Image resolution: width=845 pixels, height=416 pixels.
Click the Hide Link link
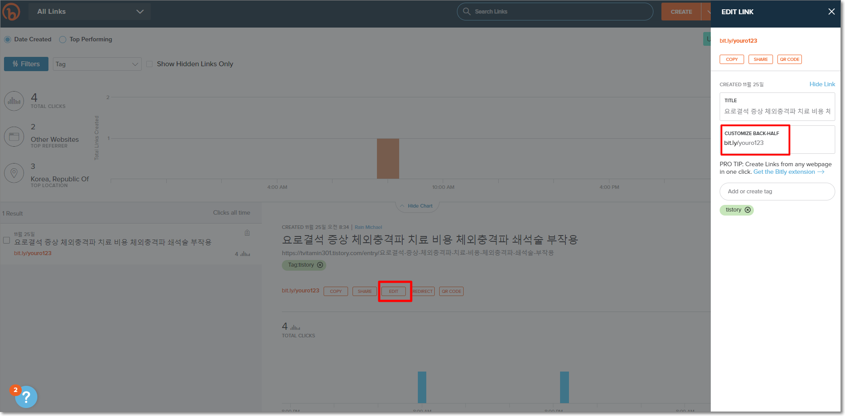(x=822, y=84)
